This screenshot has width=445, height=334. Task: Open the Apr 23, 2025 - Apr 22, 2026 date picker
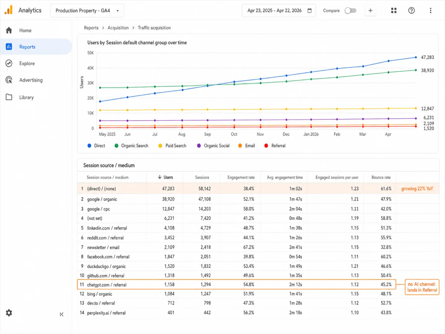[x=279, y=11]
